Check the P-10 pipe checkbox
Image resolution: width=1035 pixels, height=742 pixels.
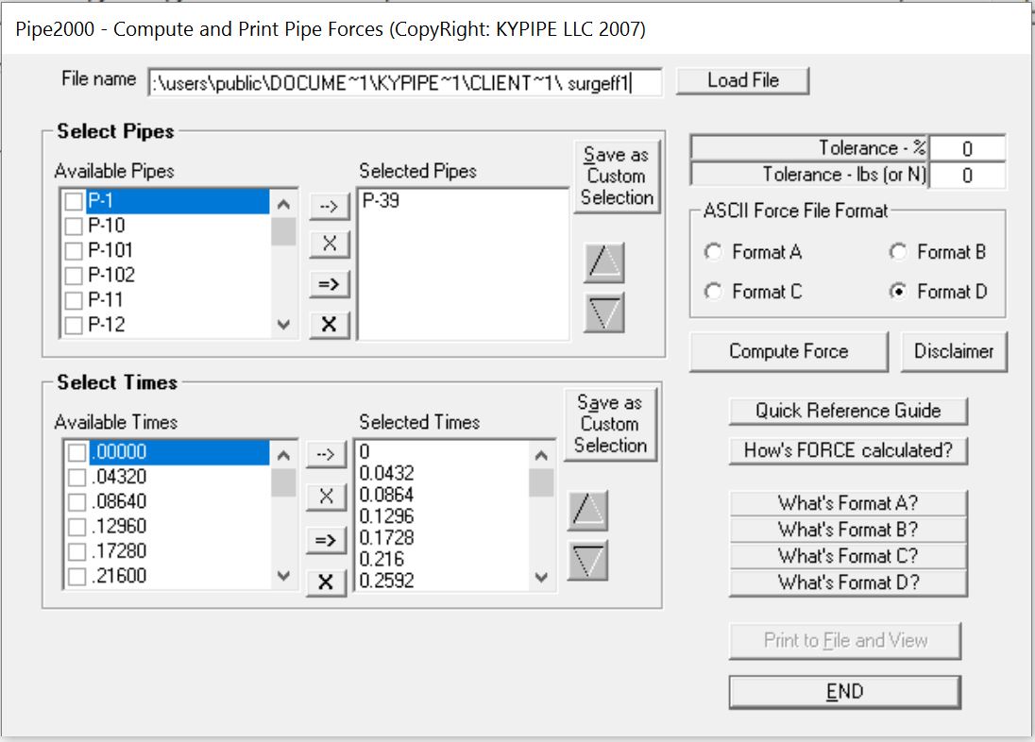click(x=74, y=227)
